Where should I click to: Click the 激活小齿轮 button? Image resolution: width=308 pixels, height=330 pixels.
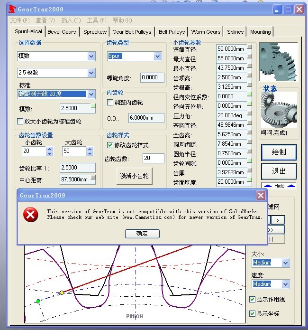pos(135,176)
